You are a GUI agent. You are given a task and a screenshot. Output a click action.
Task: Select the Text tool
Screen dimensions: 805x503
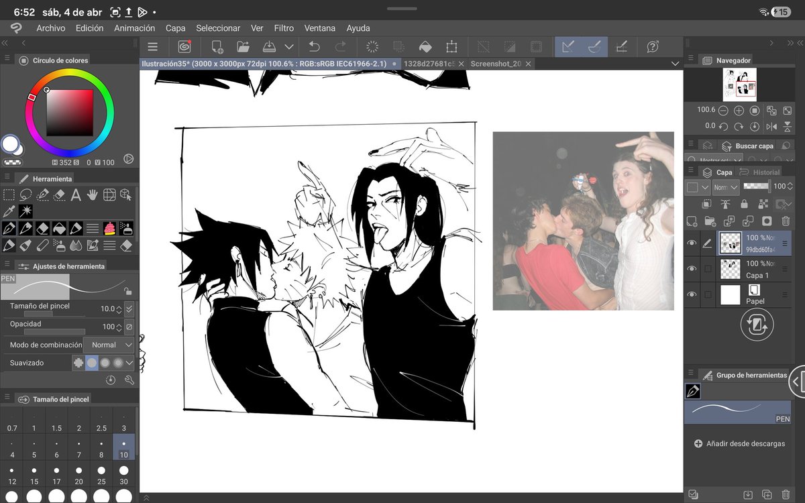[76, 195]
